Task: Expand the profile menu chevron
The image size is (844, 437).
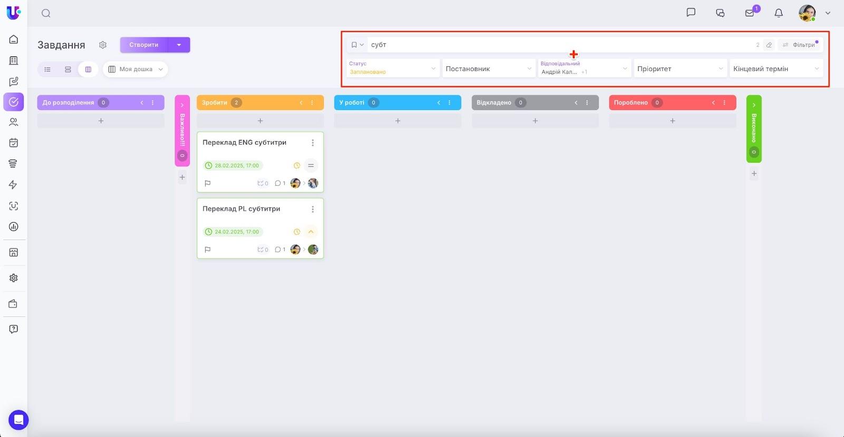Action: pyautogui.click(x=828, y=13)
